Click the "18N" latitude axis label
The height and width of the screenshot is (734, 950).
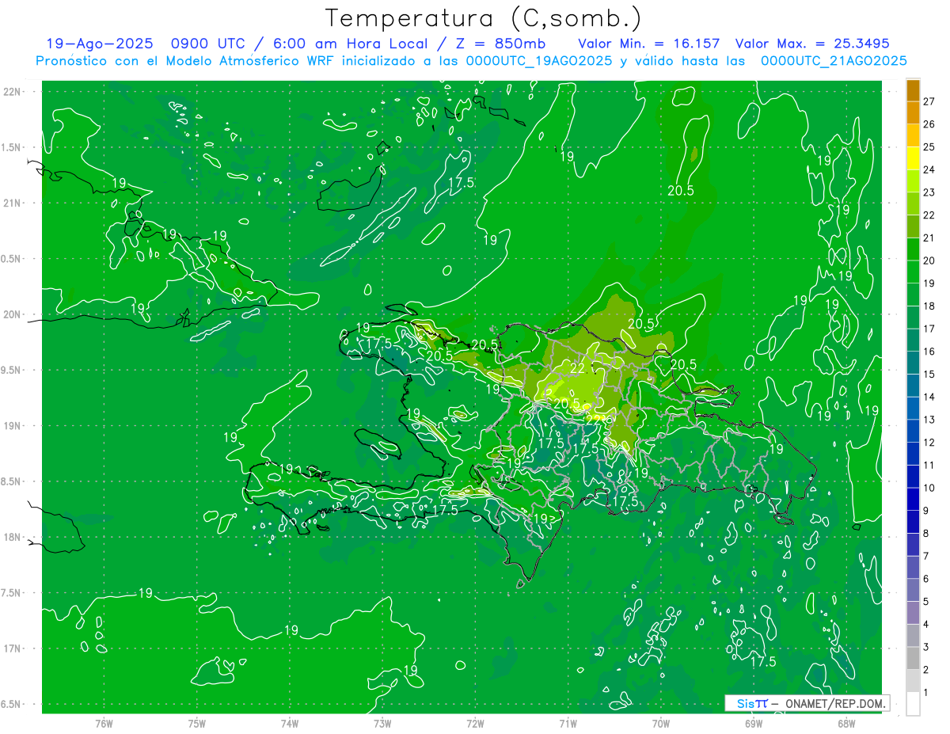13,538
